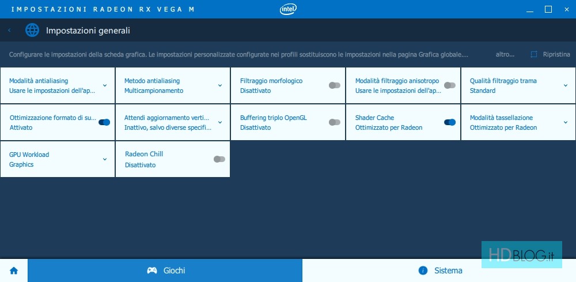Click Ottimizzato per Radeon under Shader Cache
The width and height of the screenshot is (576, 282).
pos(389,127)
